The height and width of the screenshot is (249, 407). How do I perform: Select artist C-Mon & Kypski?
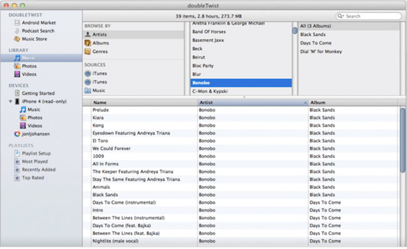coord(210,91)
